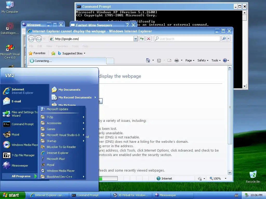This screenshot has width=266, height=199.
Task: Click the Read Mail icon in the command bar
Action: [x=169, y=60]
